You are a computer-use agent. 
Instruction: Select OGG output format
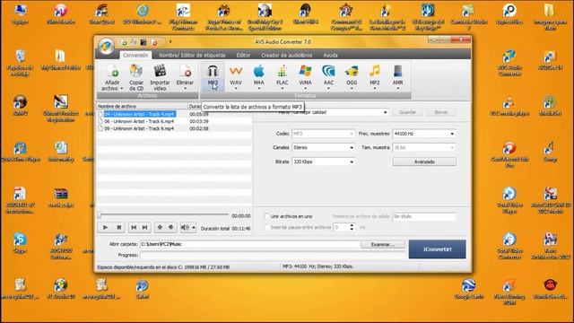pyautogui.click(x=352, y=76)
